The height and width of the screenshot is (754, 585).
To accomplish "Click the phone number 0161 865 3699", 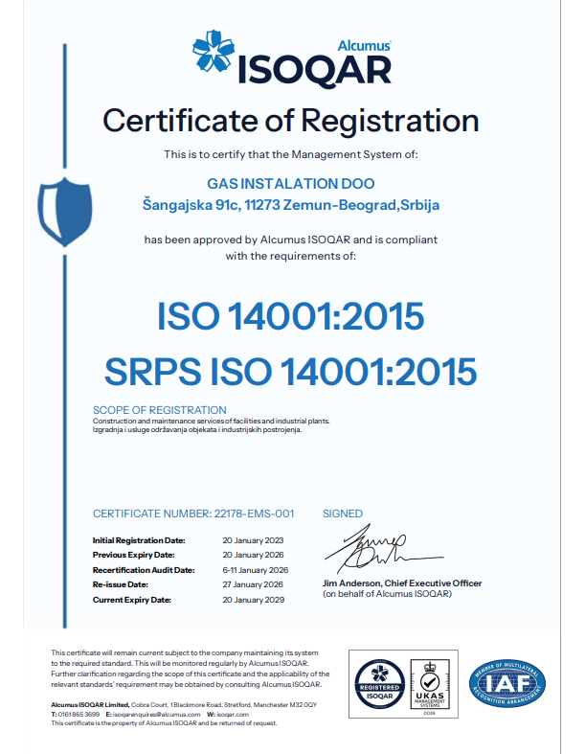I will point(79,715).
